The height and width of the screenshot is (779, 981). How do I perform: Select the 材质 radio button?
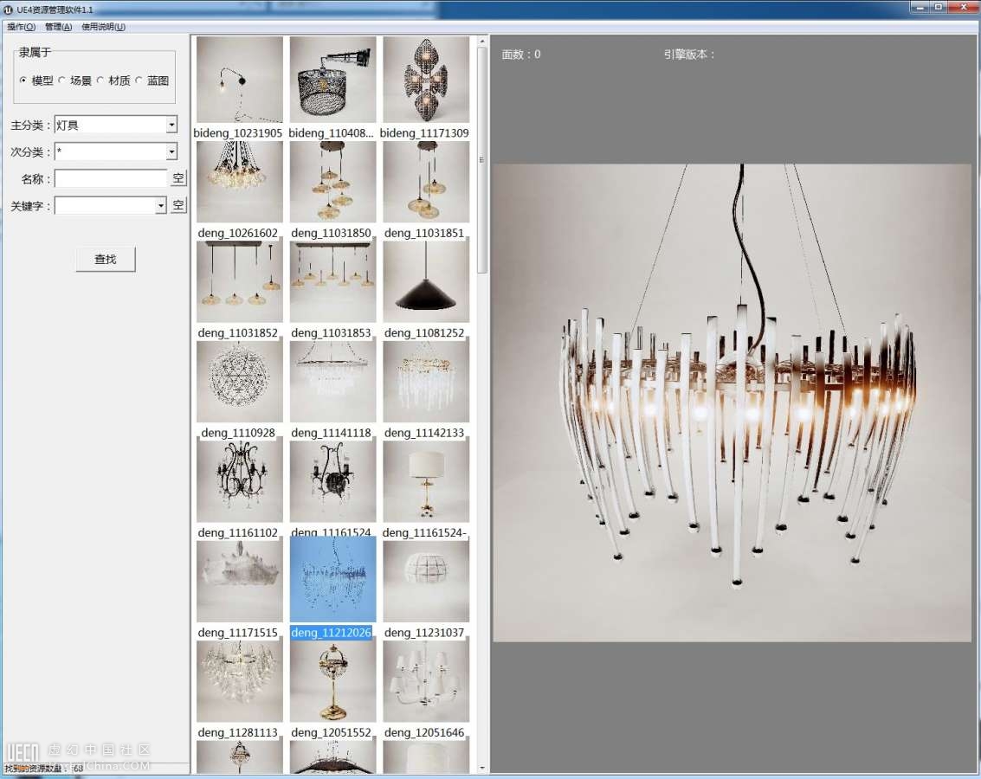point(100,80)
